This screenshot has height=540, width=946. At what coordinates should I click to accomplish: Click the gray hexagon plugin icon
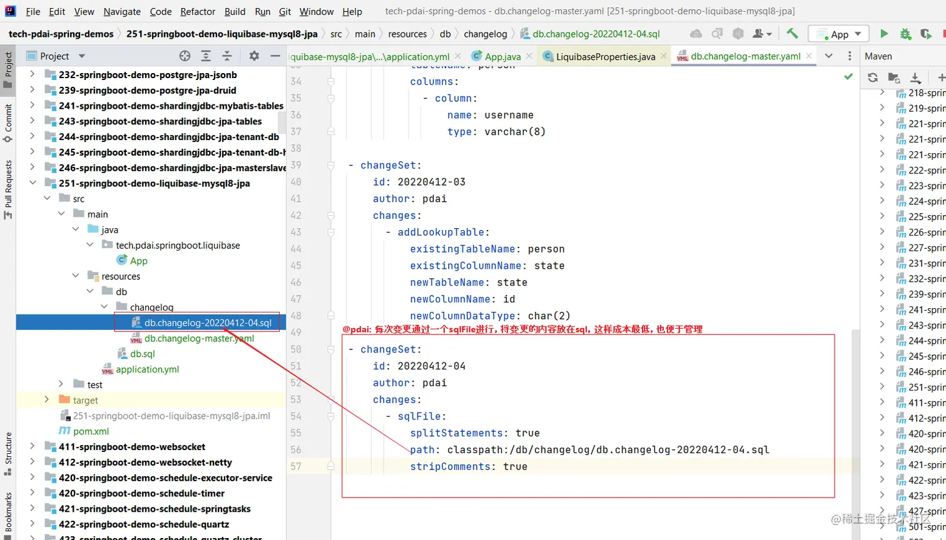(738, 34)
